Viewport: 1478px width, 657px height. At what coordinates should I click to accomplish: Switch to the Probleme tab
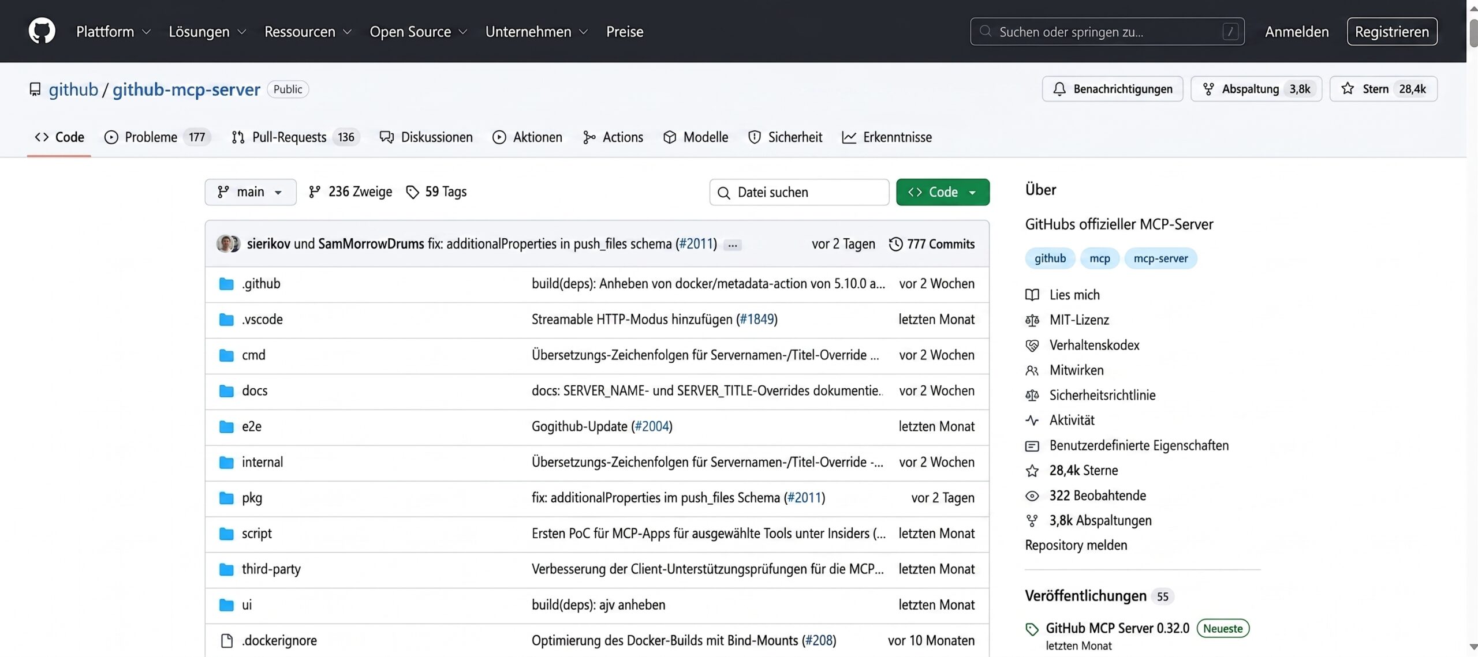click(158, 137)
